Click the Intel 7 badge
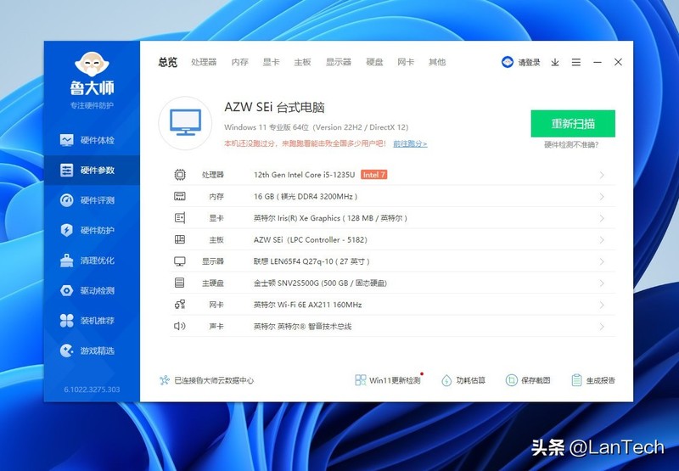The height and width of the screenshot is (471, 679). [373, 175]
